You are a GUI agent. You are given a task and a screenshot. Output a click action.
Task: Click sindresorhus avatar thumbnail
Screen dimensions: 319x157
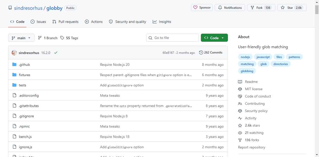click(x=14, y=53)
